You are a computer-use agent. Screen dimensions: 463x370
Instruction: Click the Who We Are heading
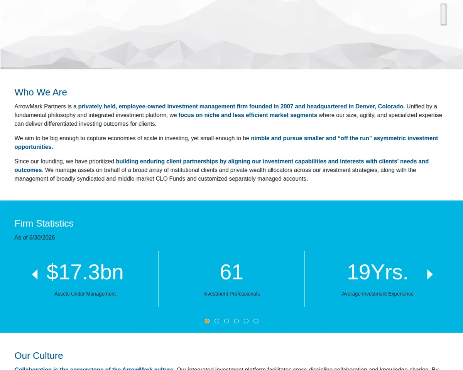tap(41, 92)
